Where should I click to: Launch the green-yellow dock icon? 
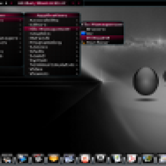[x=148, y=159]
